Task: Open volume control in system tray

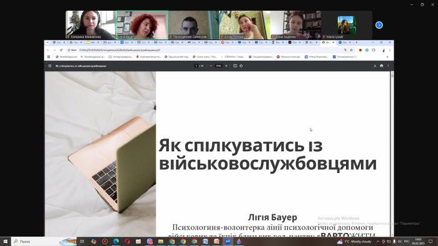Action: click(399, 242)
